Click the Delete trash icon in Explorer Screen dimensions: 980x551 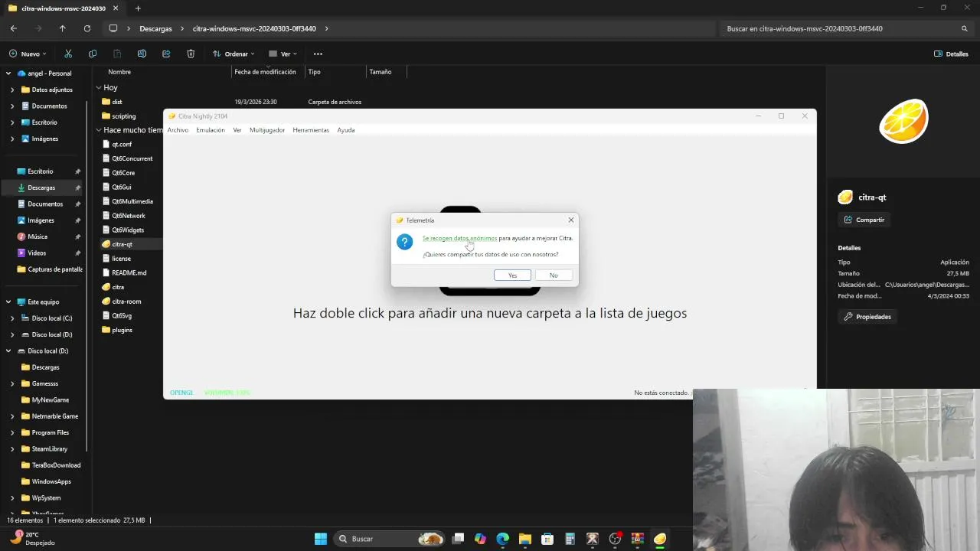(191, 54)
